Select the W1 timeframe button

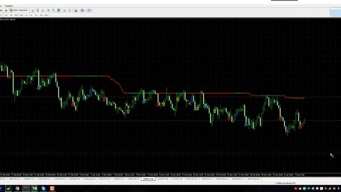click(x=41, y=15)
